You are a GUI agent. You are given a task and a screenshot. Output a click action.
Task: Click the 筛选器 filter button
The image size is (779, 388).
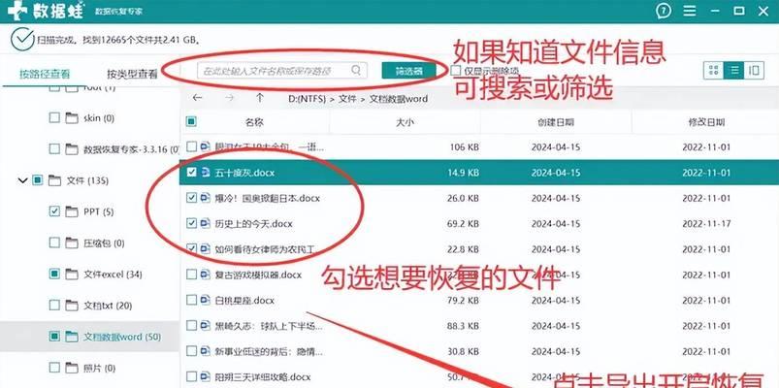point(408,71)
